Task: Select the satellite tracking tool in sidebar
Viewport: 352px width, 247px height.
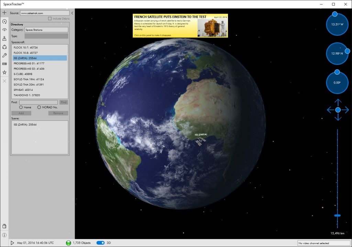Action: click(x=4, y=21)
